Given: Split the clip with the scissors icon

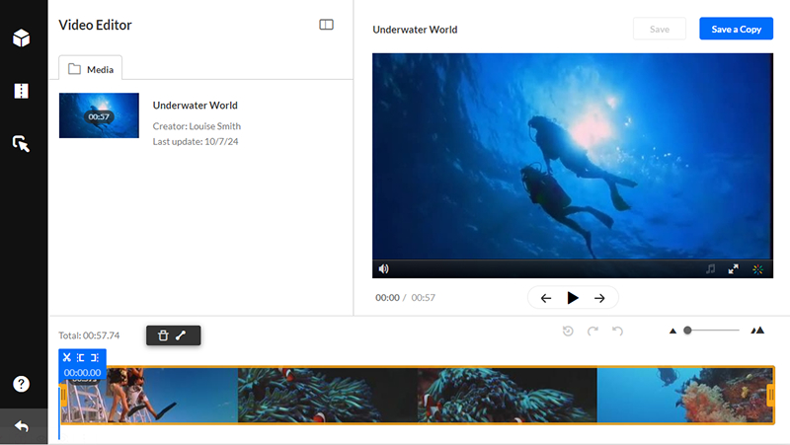Looking at the screenshot, I should (66, 357).
